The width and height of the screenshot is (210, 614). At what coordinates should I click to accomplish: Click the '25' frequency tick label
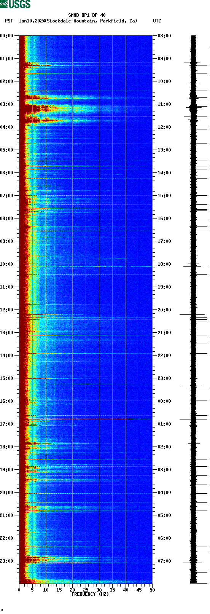click(x=86, y=590)
